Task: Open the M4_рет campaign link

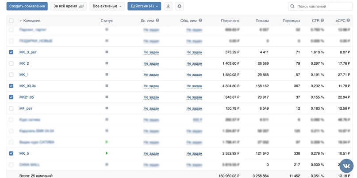Action: [26, 108]
